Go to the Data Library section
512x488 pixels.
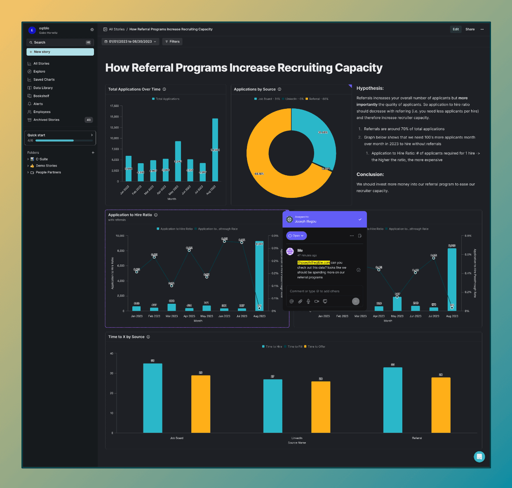point(43,88)
